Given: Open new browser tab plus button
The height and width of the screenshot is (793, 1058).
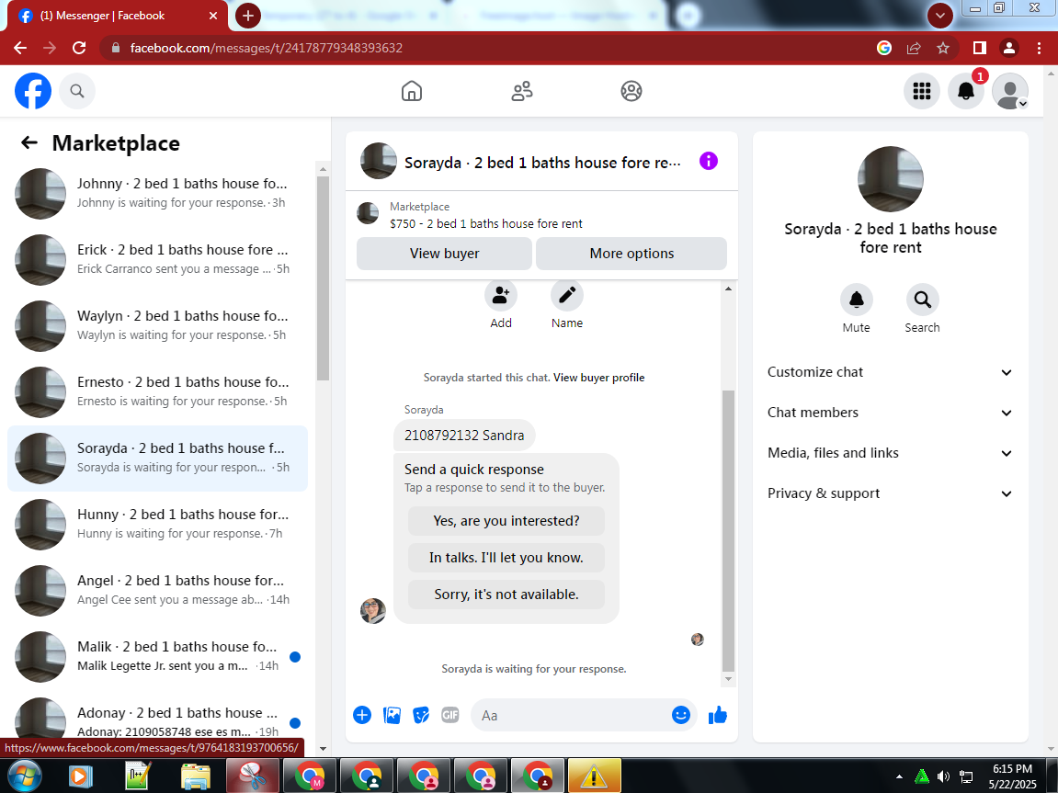Looking at the screenshot, I should pos(247,16).
